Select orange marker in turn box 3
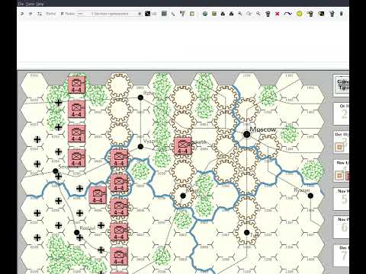 (339, 148)
